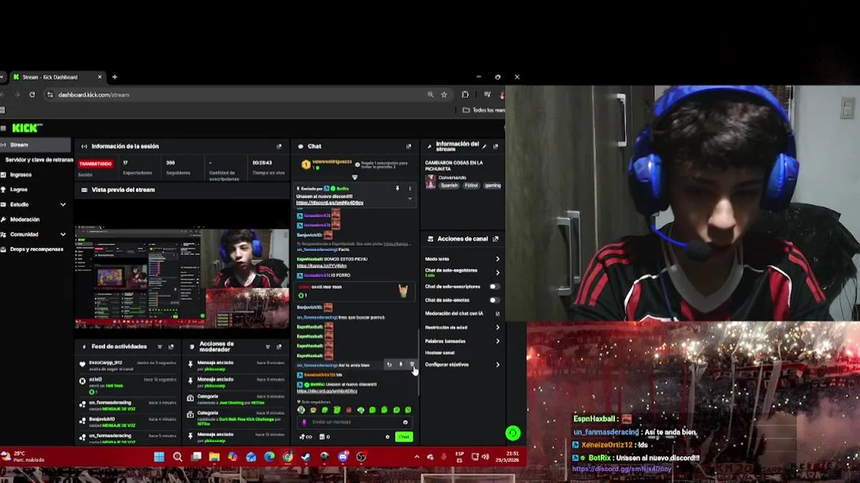Open Restricción de edad options arrow
This screenshot has width=860, height=483.
497,327
